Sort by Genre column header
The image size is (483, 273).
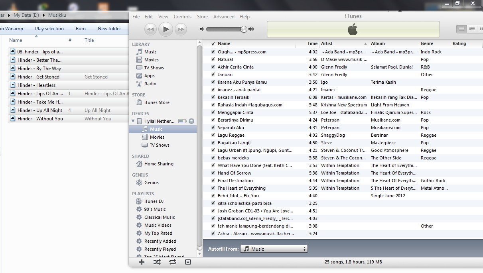(x=434, y=43)
